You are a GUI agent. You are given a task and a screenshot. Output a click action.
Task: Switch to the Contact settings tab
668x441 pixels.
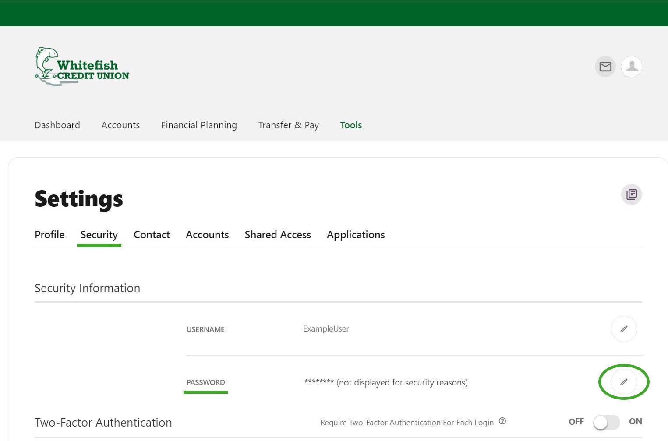click(x=152, y=235)
